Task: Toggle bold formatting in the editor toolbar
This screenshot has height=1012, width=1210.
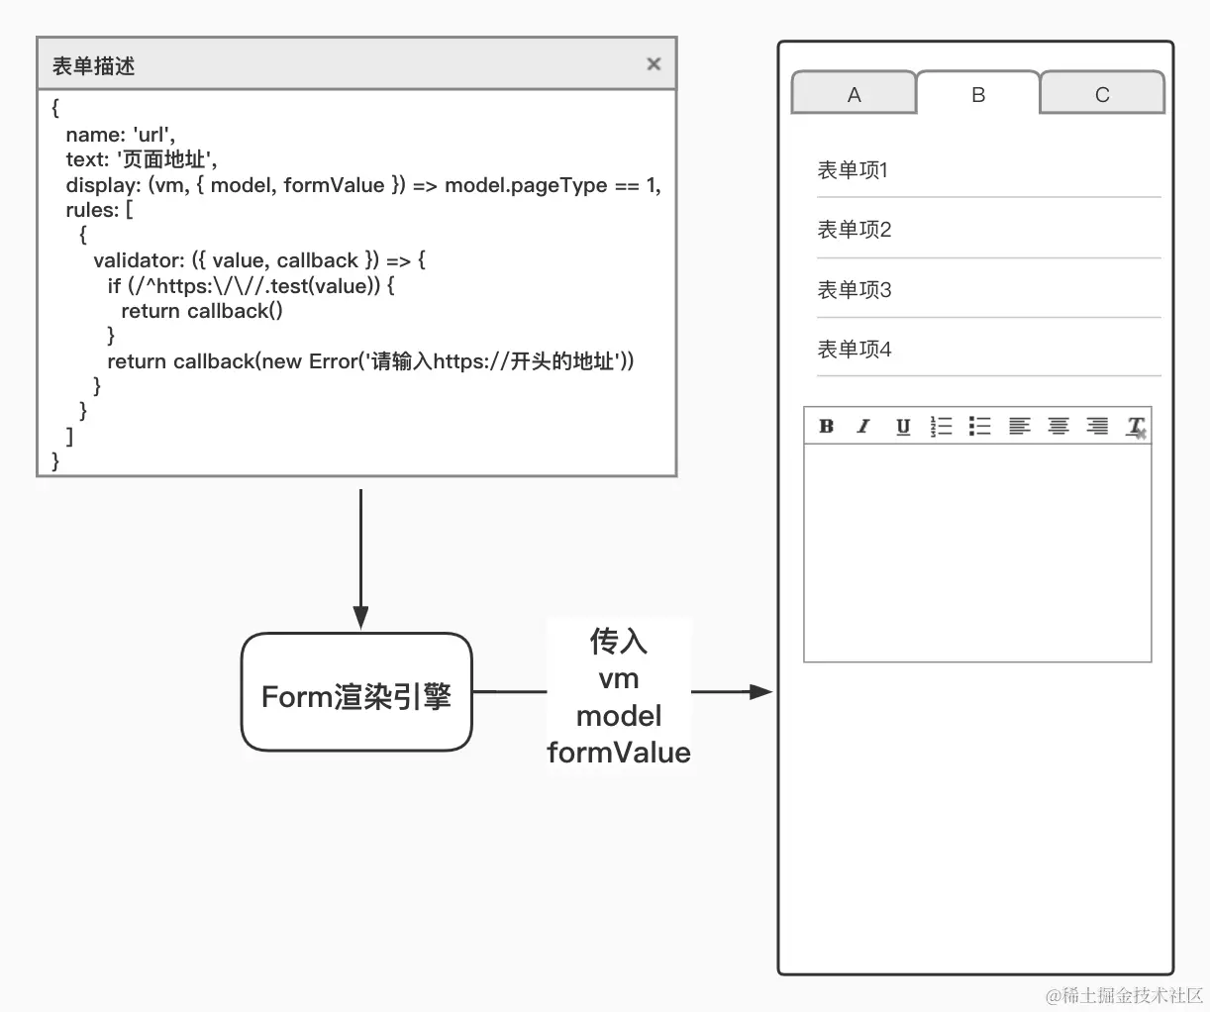Action: tap(827, 426)
